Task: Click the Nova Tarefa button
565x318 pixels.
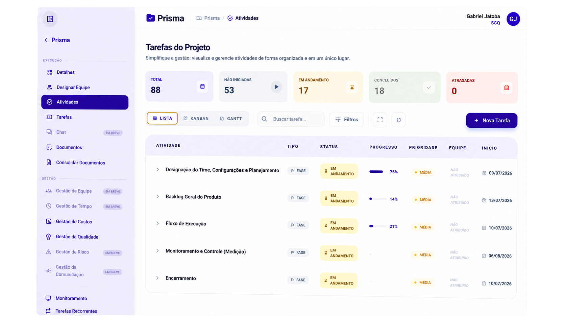Action: point(492,120)
